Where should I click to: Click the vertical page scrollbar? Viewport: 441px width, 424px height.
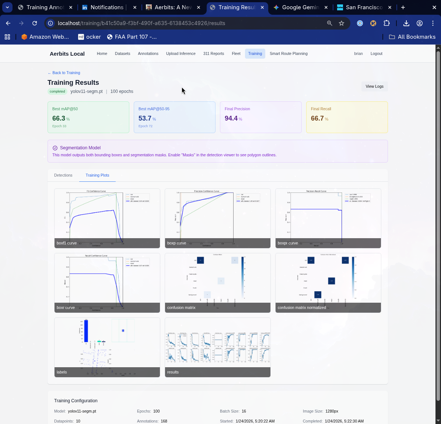pyautogui.click(x=438, y=221)
